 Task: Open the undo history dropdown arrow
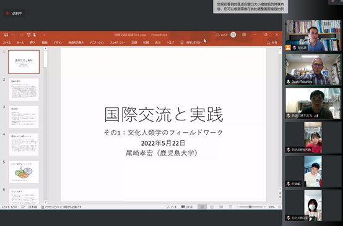coord(17,35)
